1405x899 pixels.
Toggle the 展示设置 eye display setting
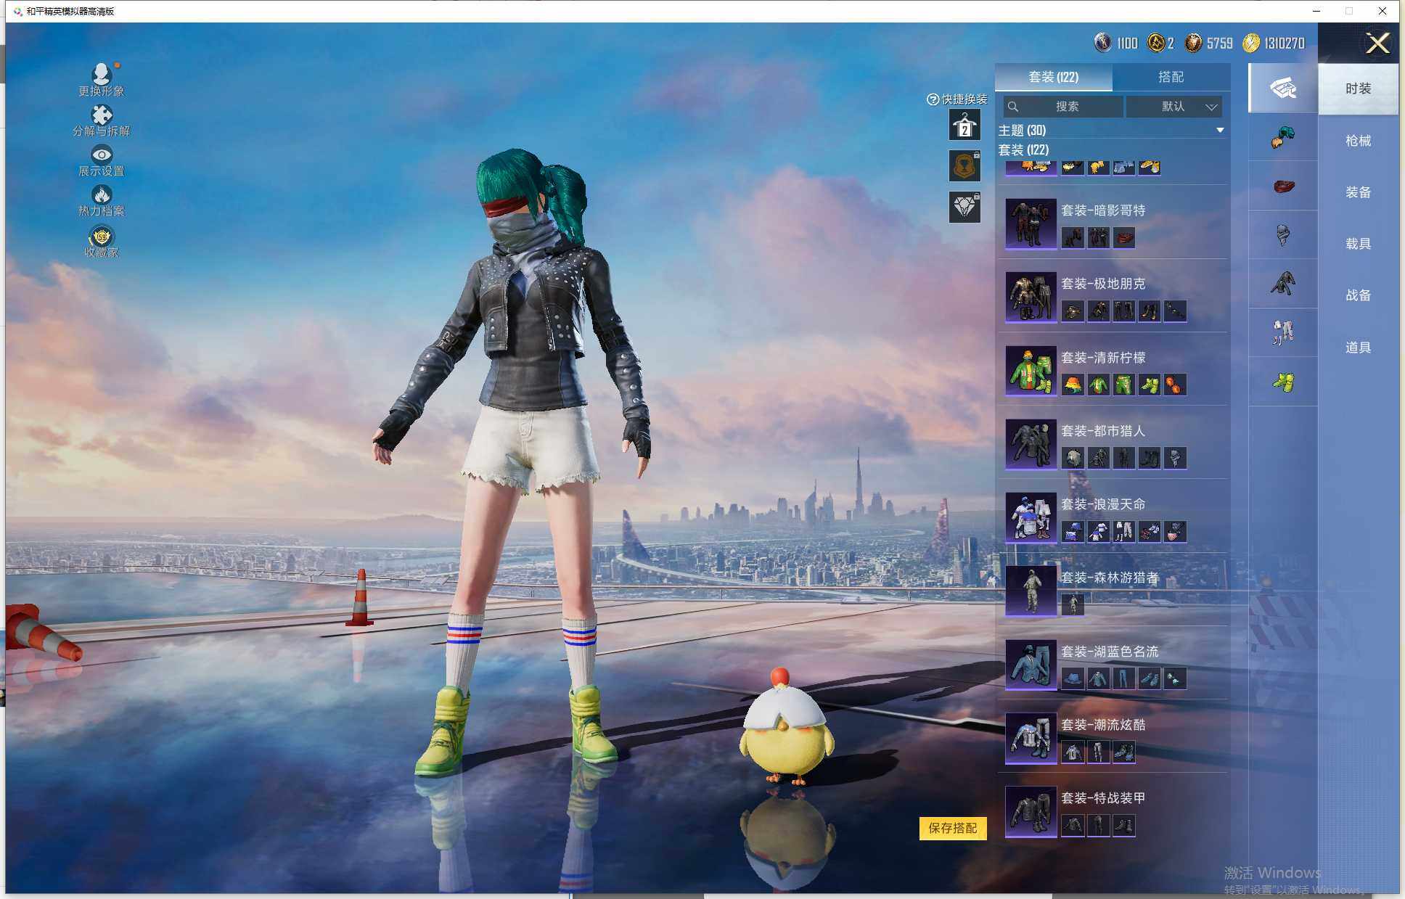click(102, 155)
